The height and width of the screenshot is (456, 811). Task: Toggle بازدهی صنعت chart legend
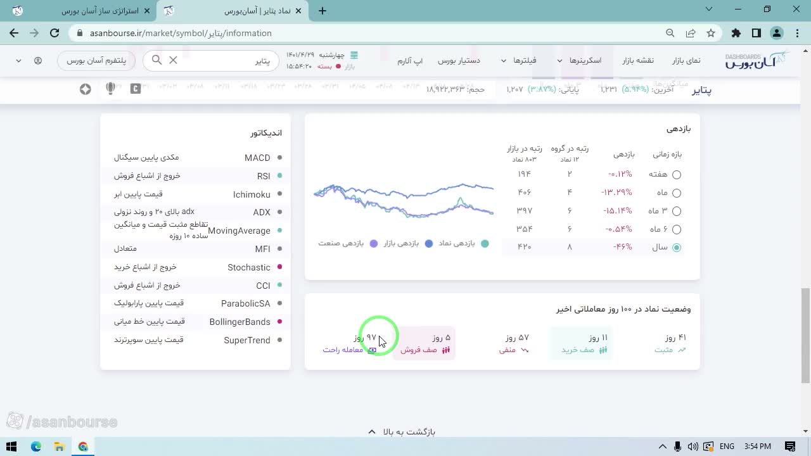[x=348, y=243]
